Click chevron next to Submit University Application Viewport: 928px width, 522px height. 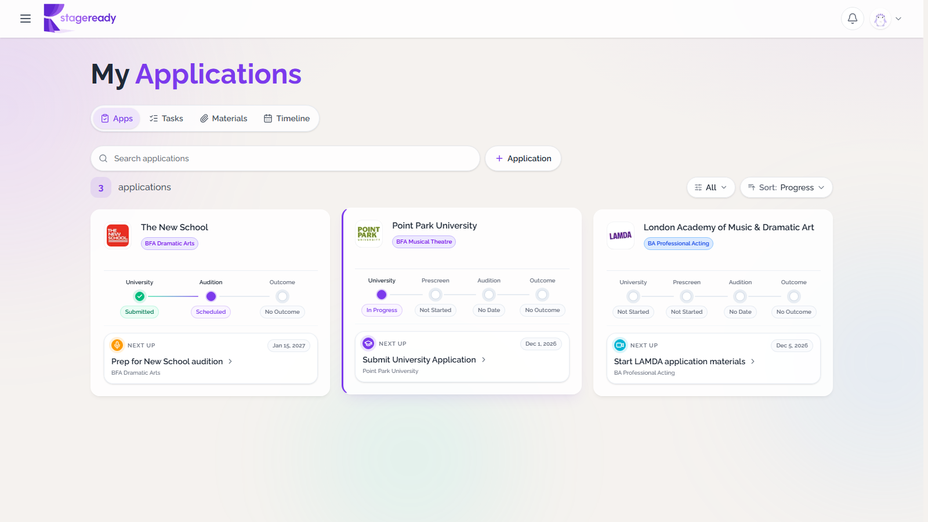[484, 360]
